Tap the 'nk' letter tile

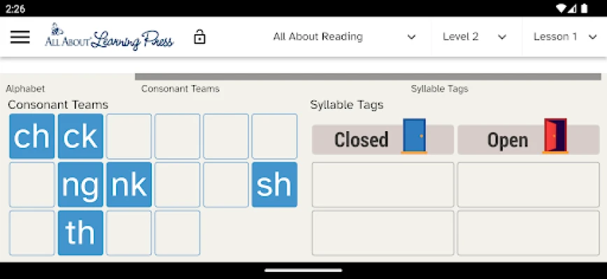click(129, 185)
